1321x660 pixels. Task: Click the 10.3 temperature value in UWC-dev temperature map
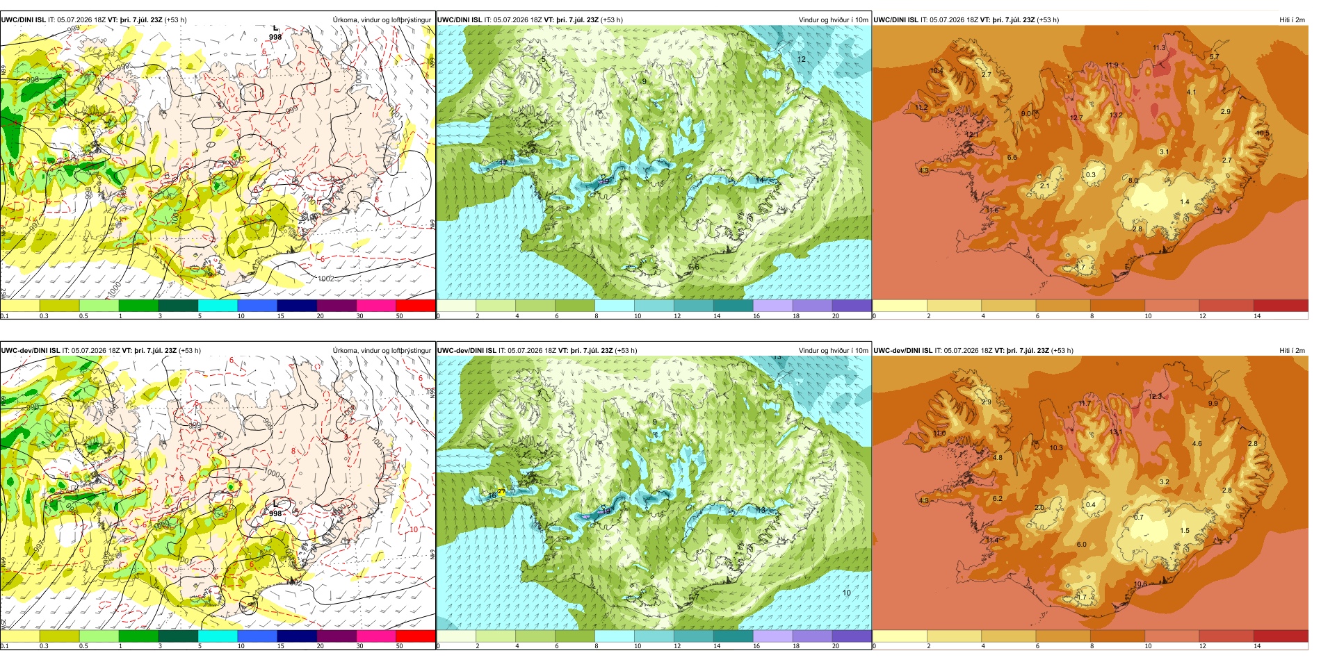tap(1056, 448)
